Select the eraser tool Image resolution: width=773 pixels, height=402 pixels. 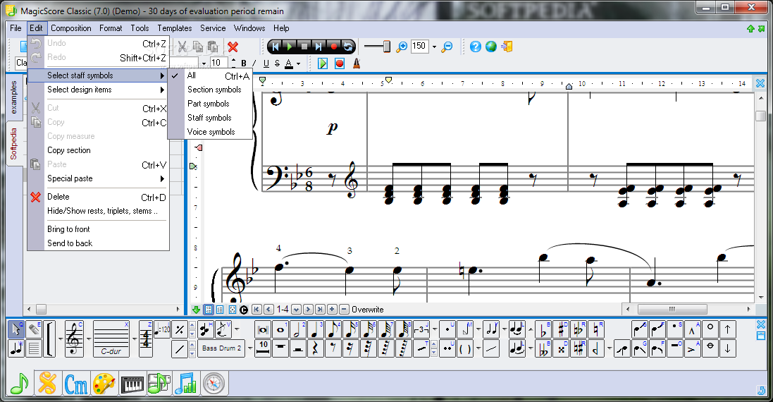tap(34, 329)
